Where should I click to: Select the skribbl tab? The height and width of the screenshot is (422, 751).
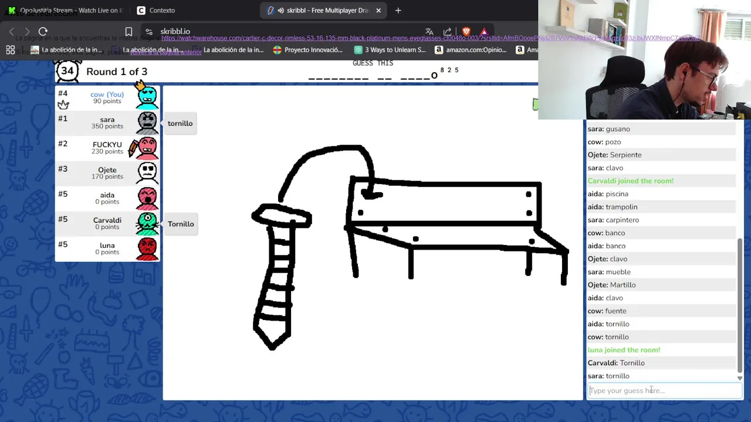tap(323, 10)
